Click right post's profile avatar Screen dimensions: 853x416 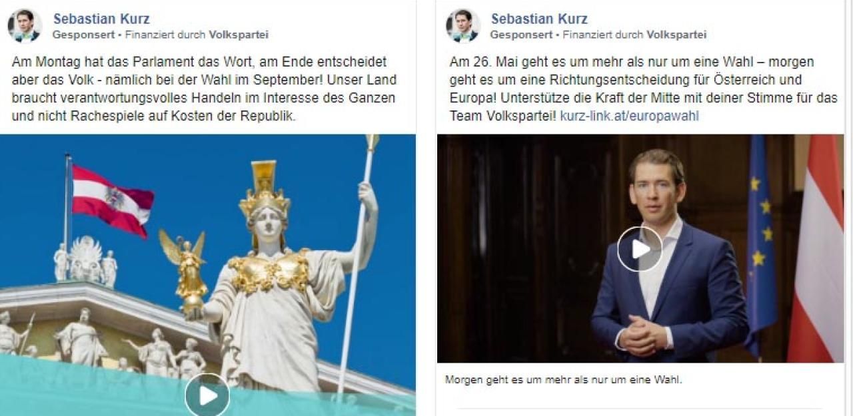coord(463,26)
